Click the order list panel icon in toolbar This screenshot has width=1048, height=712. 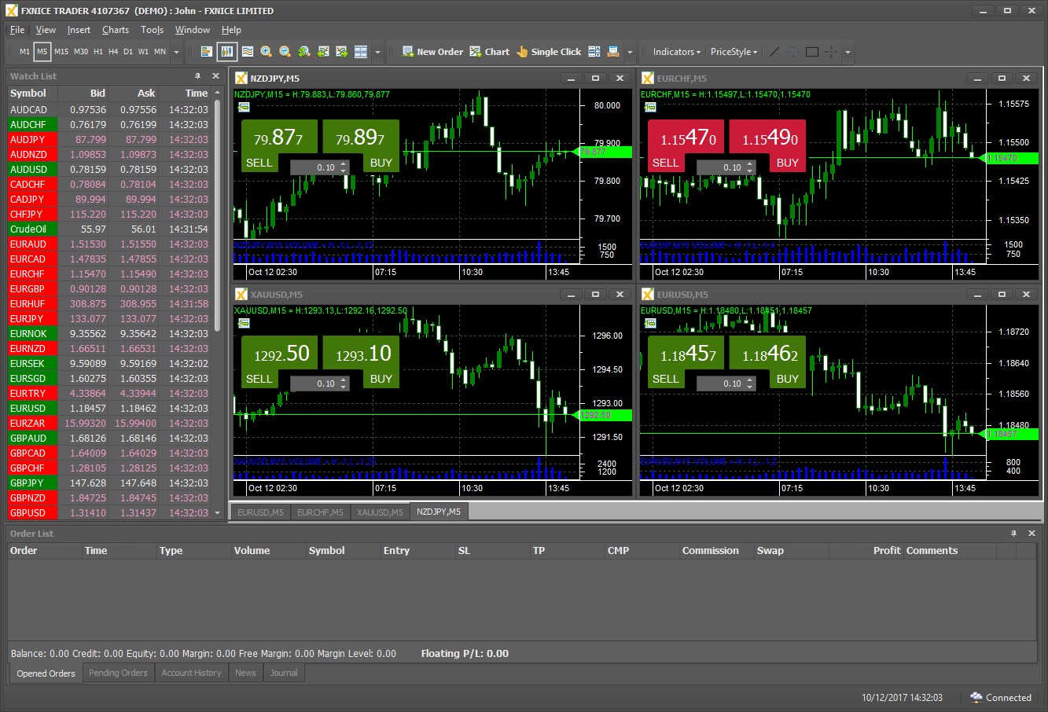click(x=613, y=52)
